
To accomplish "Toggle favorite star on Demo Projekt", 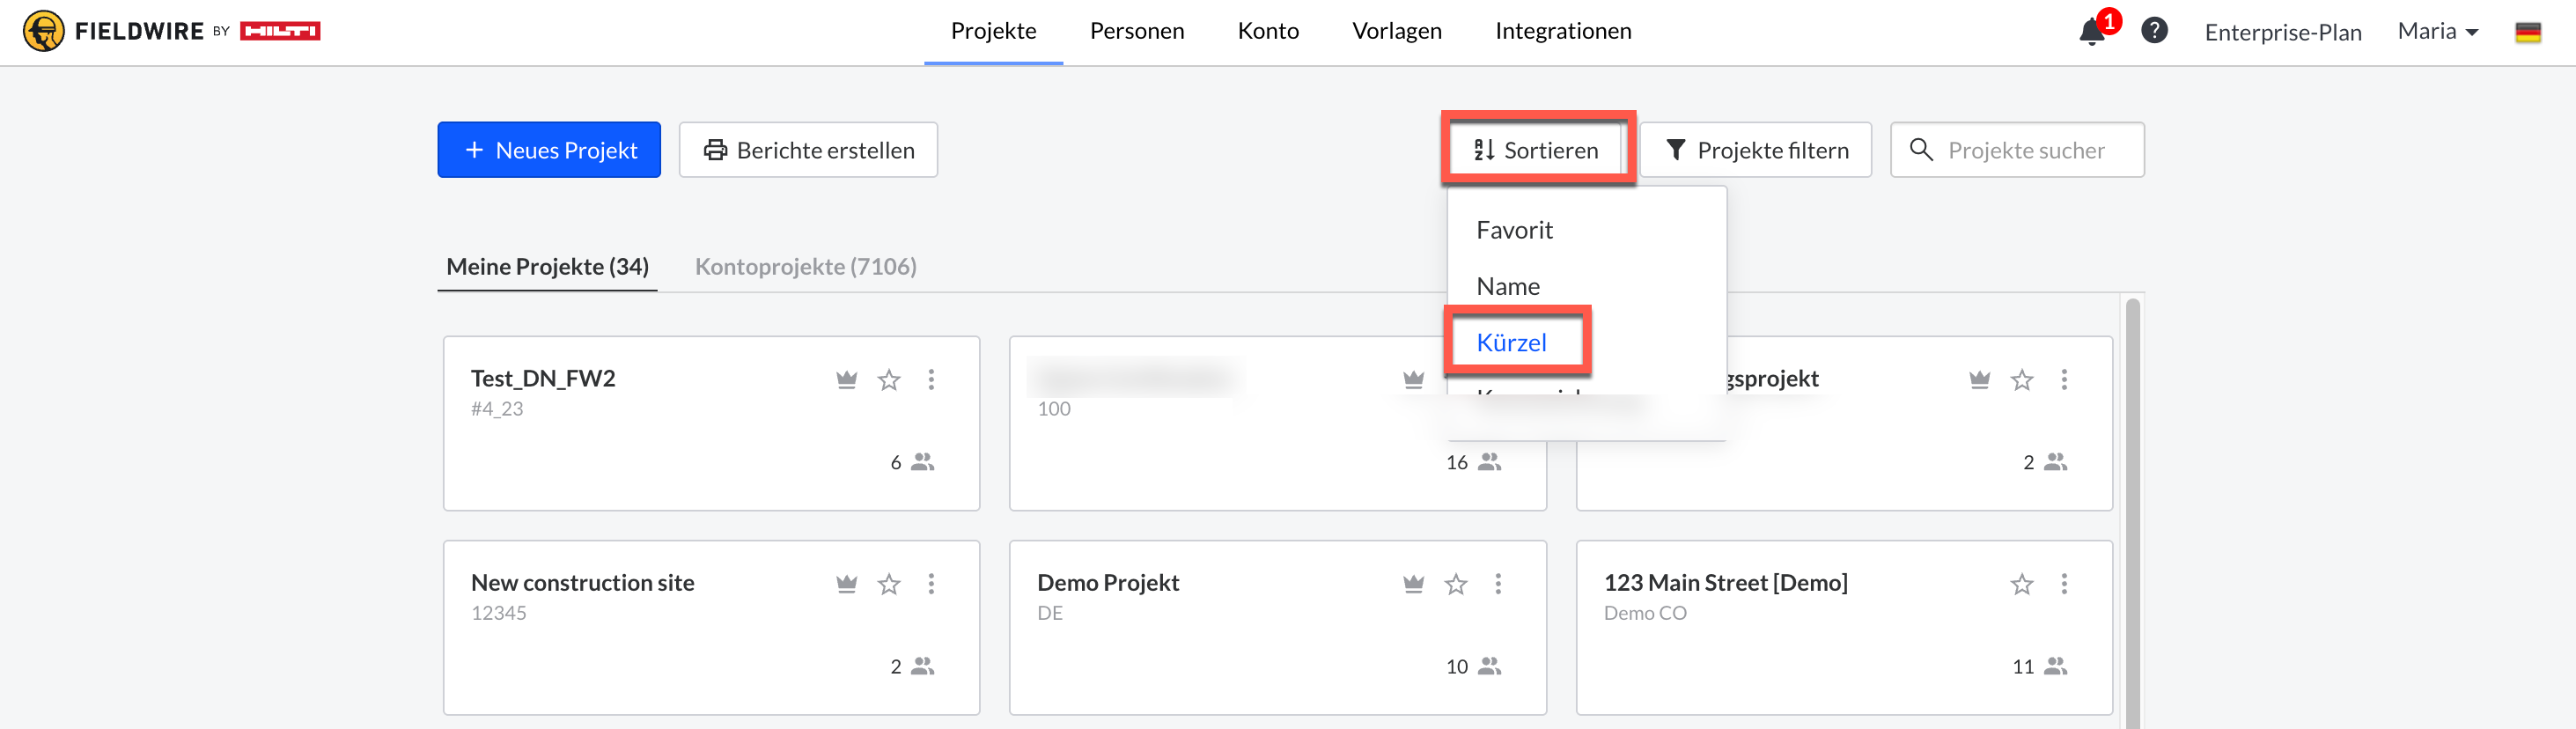I will coord(1455,584).
